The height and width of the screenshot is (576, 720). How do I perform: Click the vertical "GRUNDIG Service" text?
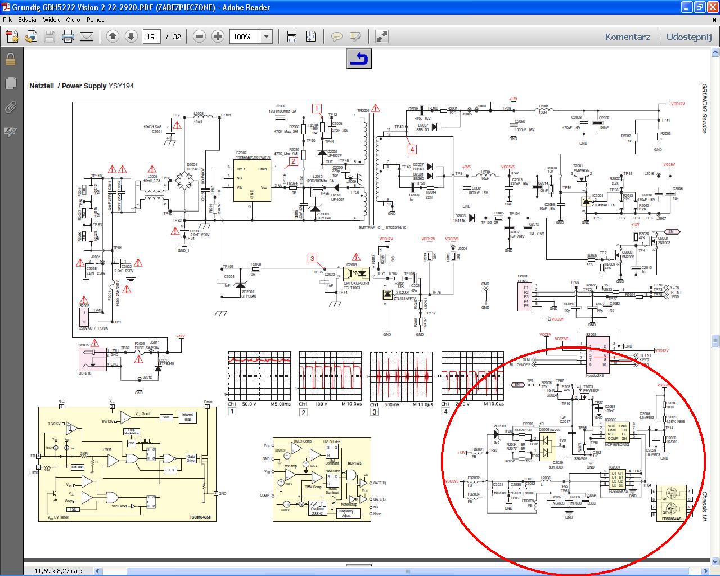(x=704, y=109)
